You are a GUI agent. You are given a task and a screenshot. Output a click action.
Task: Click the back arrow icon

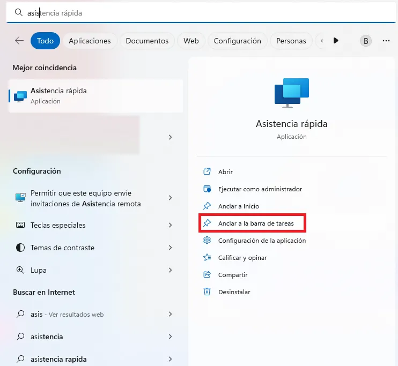19,41
